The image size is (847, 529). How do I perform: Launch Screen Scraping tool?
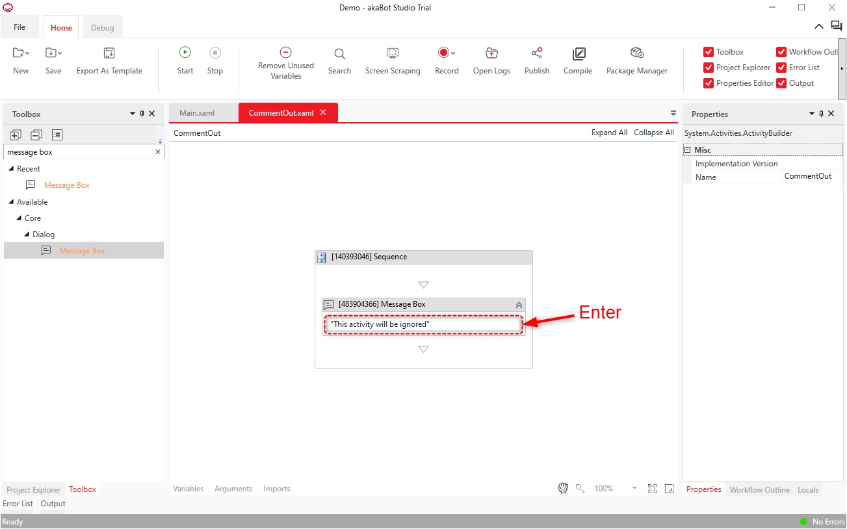393,53
